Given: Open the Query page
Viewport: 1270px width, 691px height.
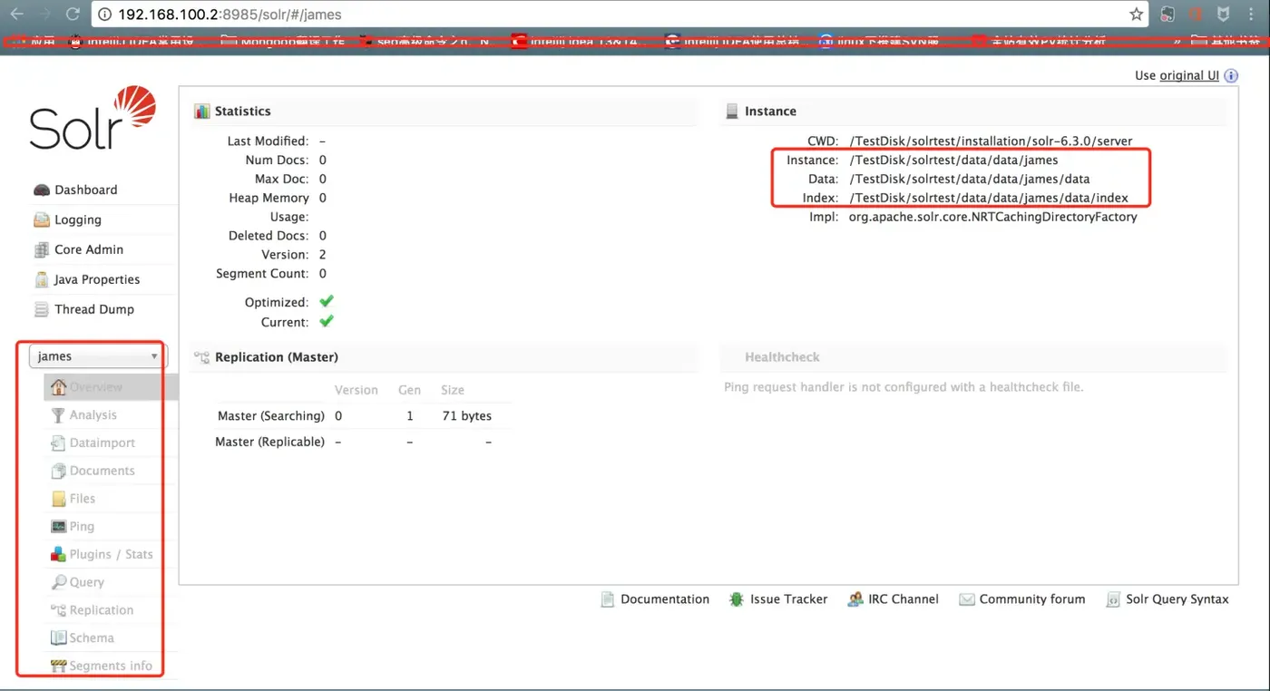Looking at the screenshot, I should coord(86,582).
